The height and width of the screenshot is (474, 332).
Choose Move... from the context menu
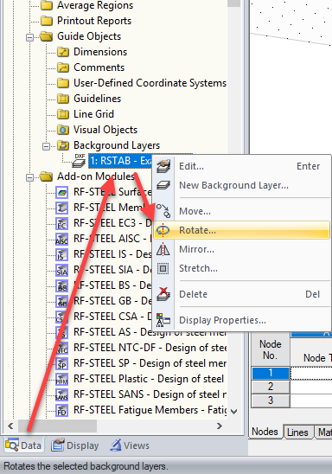[x=242, y=211]
